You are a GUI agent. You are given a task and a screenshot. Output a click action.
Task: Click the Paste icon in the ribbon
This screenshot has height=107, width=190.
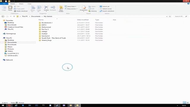pos(10,8)
